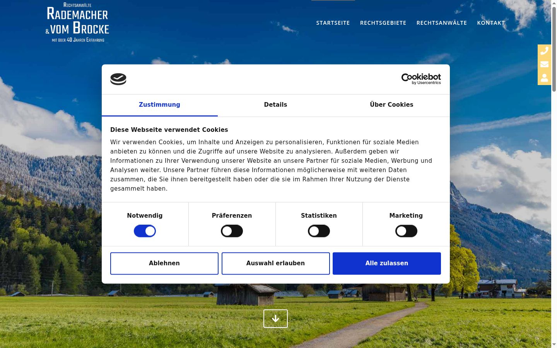Click the Cookiebot oval logo icon

coord(118,79)
